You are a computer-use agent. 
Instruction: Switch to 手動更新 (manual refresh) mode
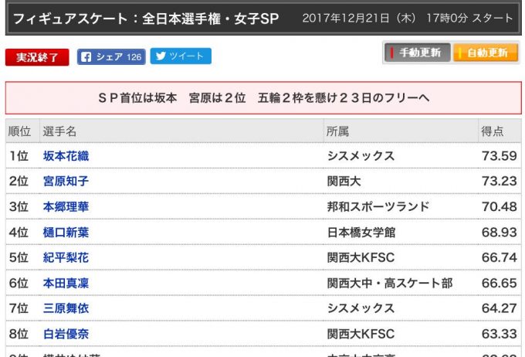tap(415, 53)
